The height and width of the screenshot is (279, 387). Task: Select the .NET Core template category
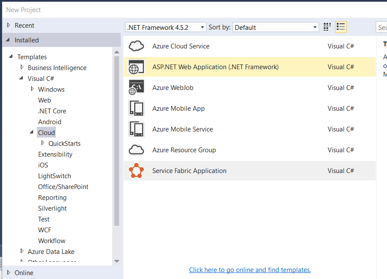pos(52,111)
